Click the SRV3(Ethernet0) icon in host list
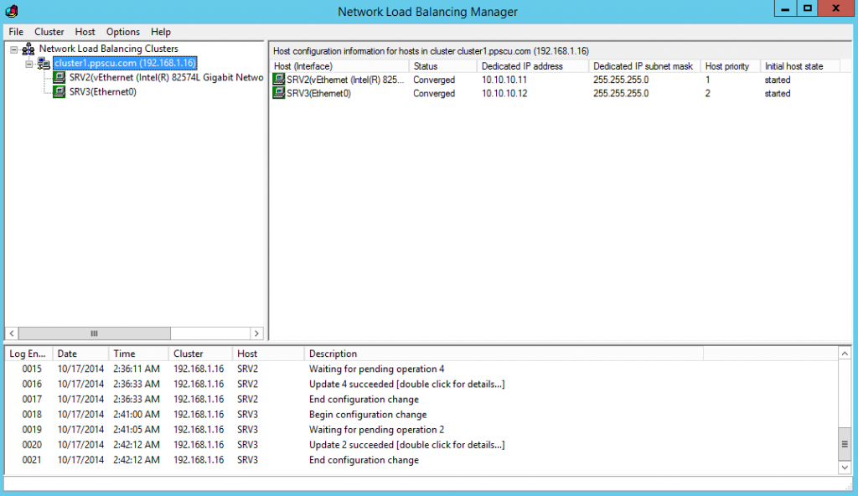This screenshot has width=858, height=496. click(279, 94)
